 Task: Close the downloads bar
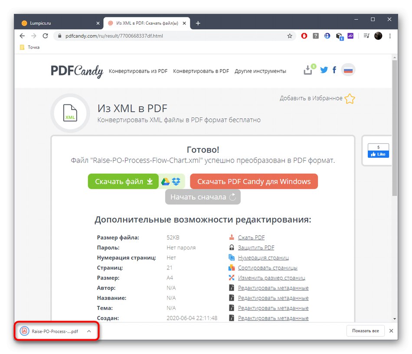pyautogui.click(x=391, y=331)
